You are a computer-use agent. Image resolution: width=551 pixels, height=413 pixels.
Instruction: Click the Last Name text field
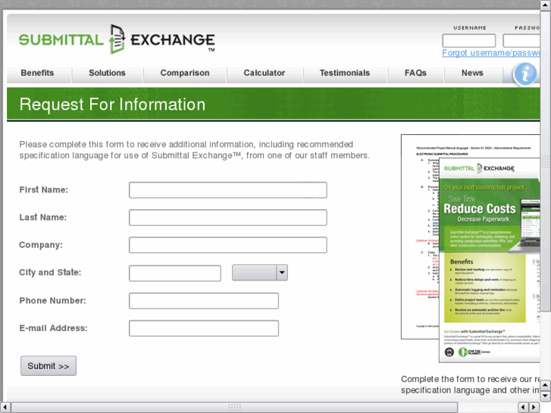click(x=228, y=217)
